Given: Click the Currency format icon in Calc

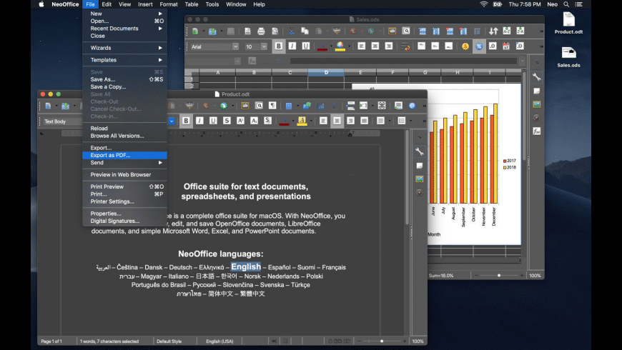Looking at the screenshot, I should [x=465, y=46].
